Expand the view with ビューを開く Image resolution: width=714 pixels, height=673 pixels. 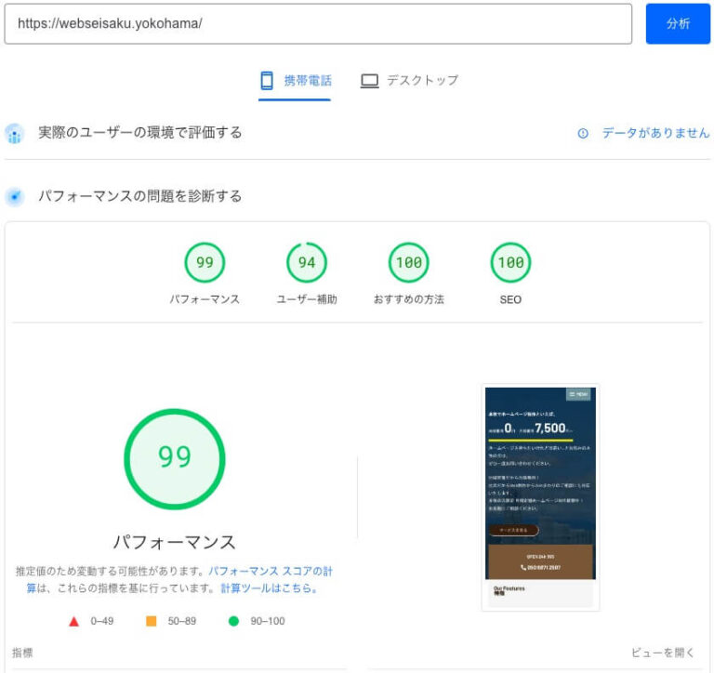663,653
